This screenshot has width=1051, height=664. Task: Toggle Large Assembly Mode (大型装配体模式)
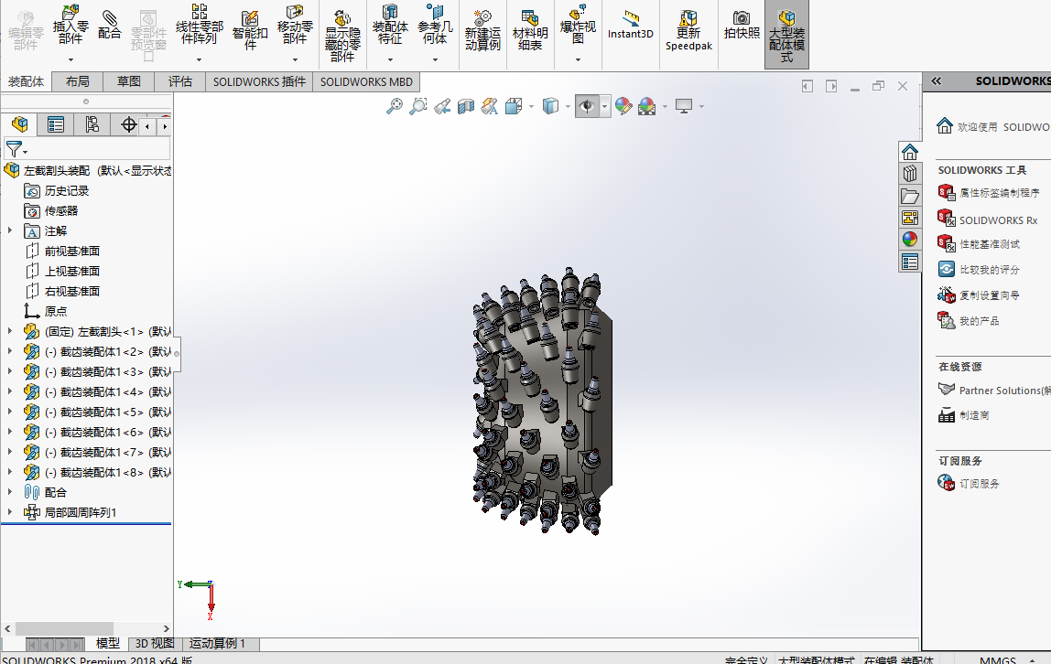787,36
